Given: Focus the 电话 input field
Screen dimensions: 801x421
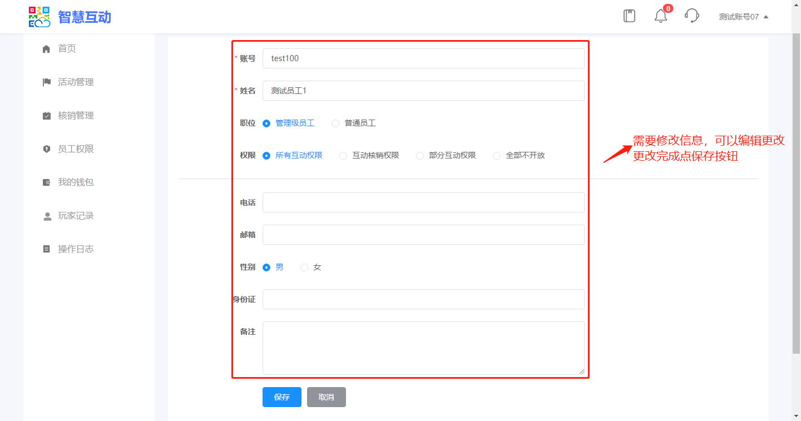Looking at the screenshot, I should tap(423, 202).
